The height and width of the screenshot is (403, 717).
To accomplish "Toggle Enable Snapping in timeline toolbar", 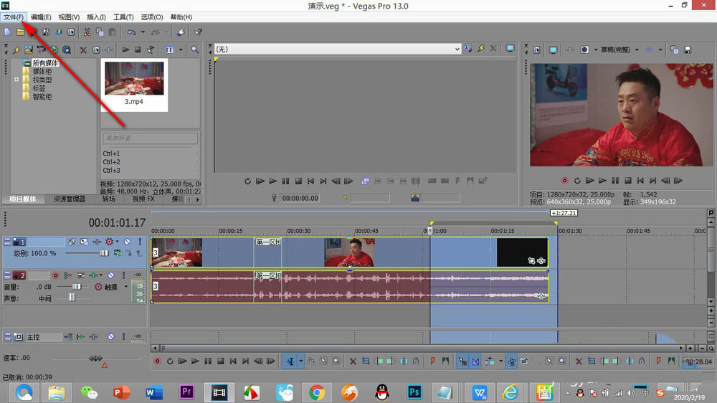I will coord(462,361).
